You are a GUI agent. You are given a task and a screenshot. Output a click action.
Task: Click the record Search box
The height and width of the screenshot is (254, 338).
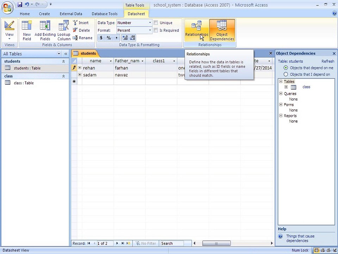pyautogui.click(x=172, y=243)
